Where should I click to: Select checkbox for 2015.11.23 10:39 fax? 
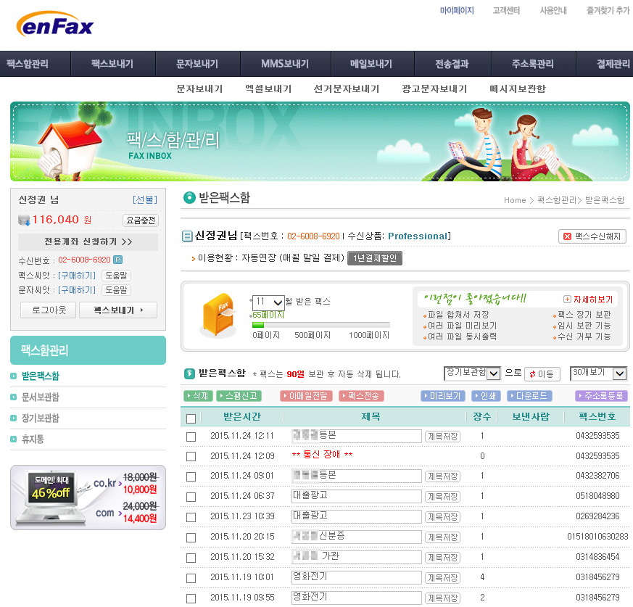(191, 518)
